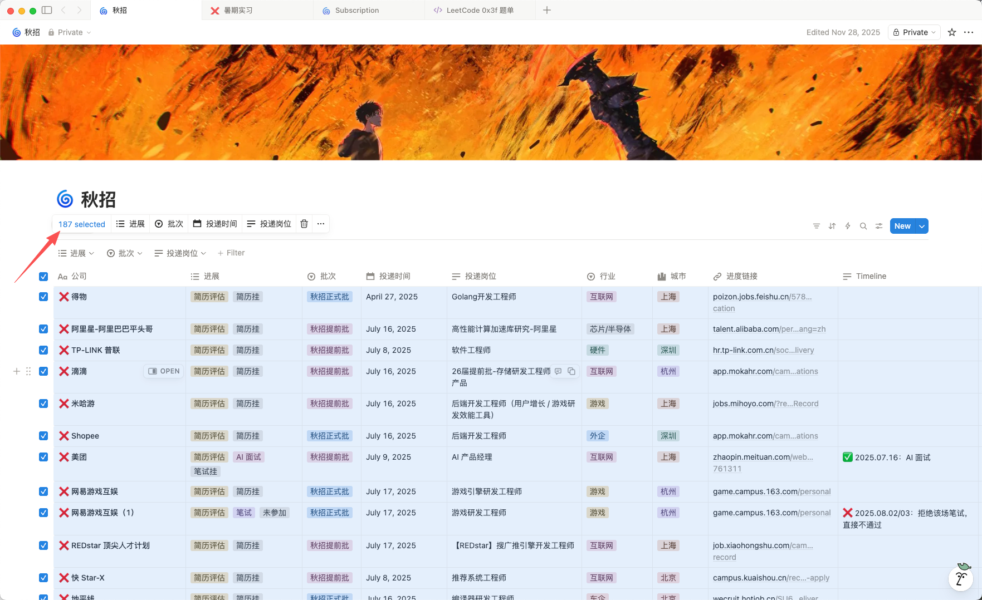Go back with the left arrow
Screen dimensions: 982x600
[63, 10]
